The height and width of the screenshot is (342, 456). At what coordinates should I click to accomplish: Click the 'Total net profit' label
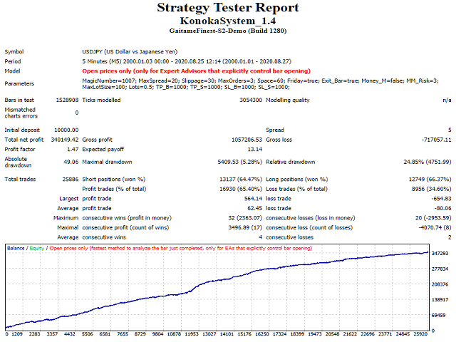click(x=24, y=140)
